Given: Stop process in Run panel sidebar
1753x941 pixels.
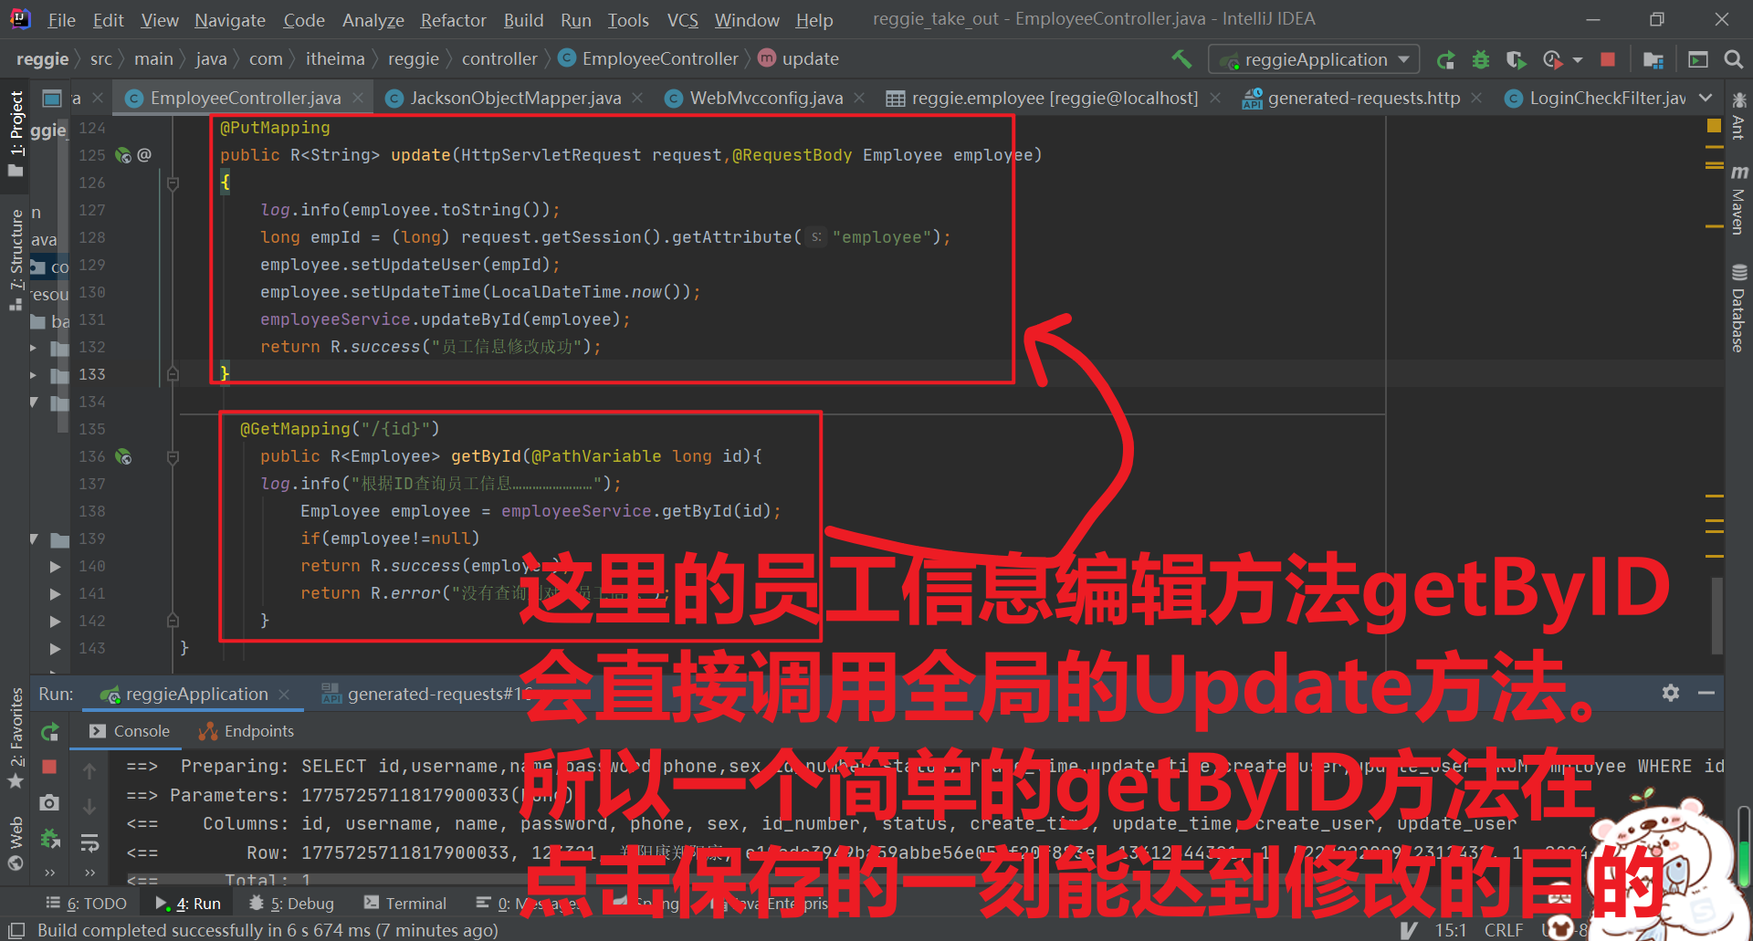Looking at the screenshot, I should pyautogui.click(x=49, y=767).
